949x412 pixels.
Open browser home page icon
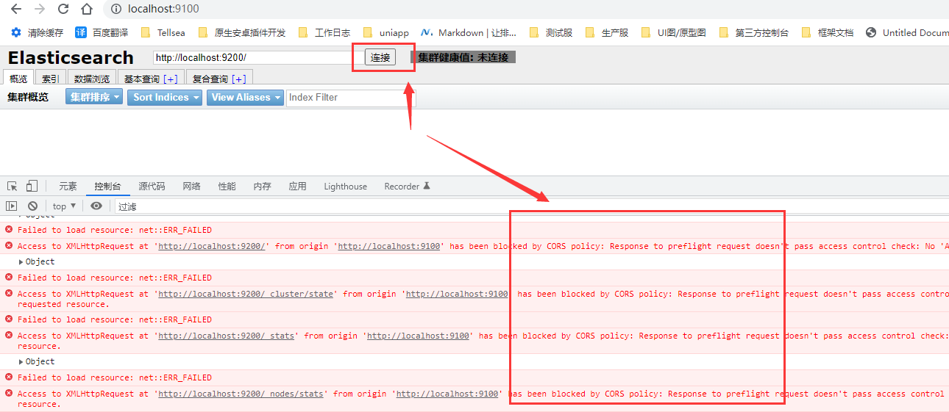[87, 9]
